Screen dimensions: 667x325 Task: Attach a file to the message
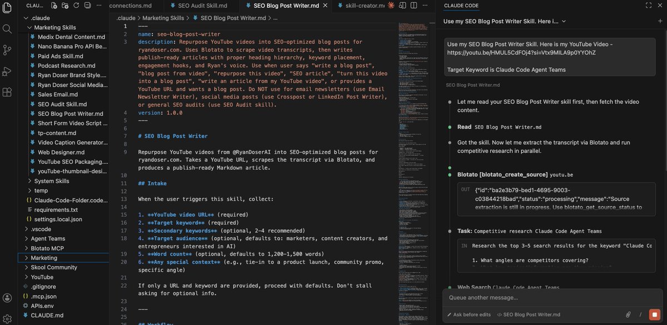coord(628,314)
